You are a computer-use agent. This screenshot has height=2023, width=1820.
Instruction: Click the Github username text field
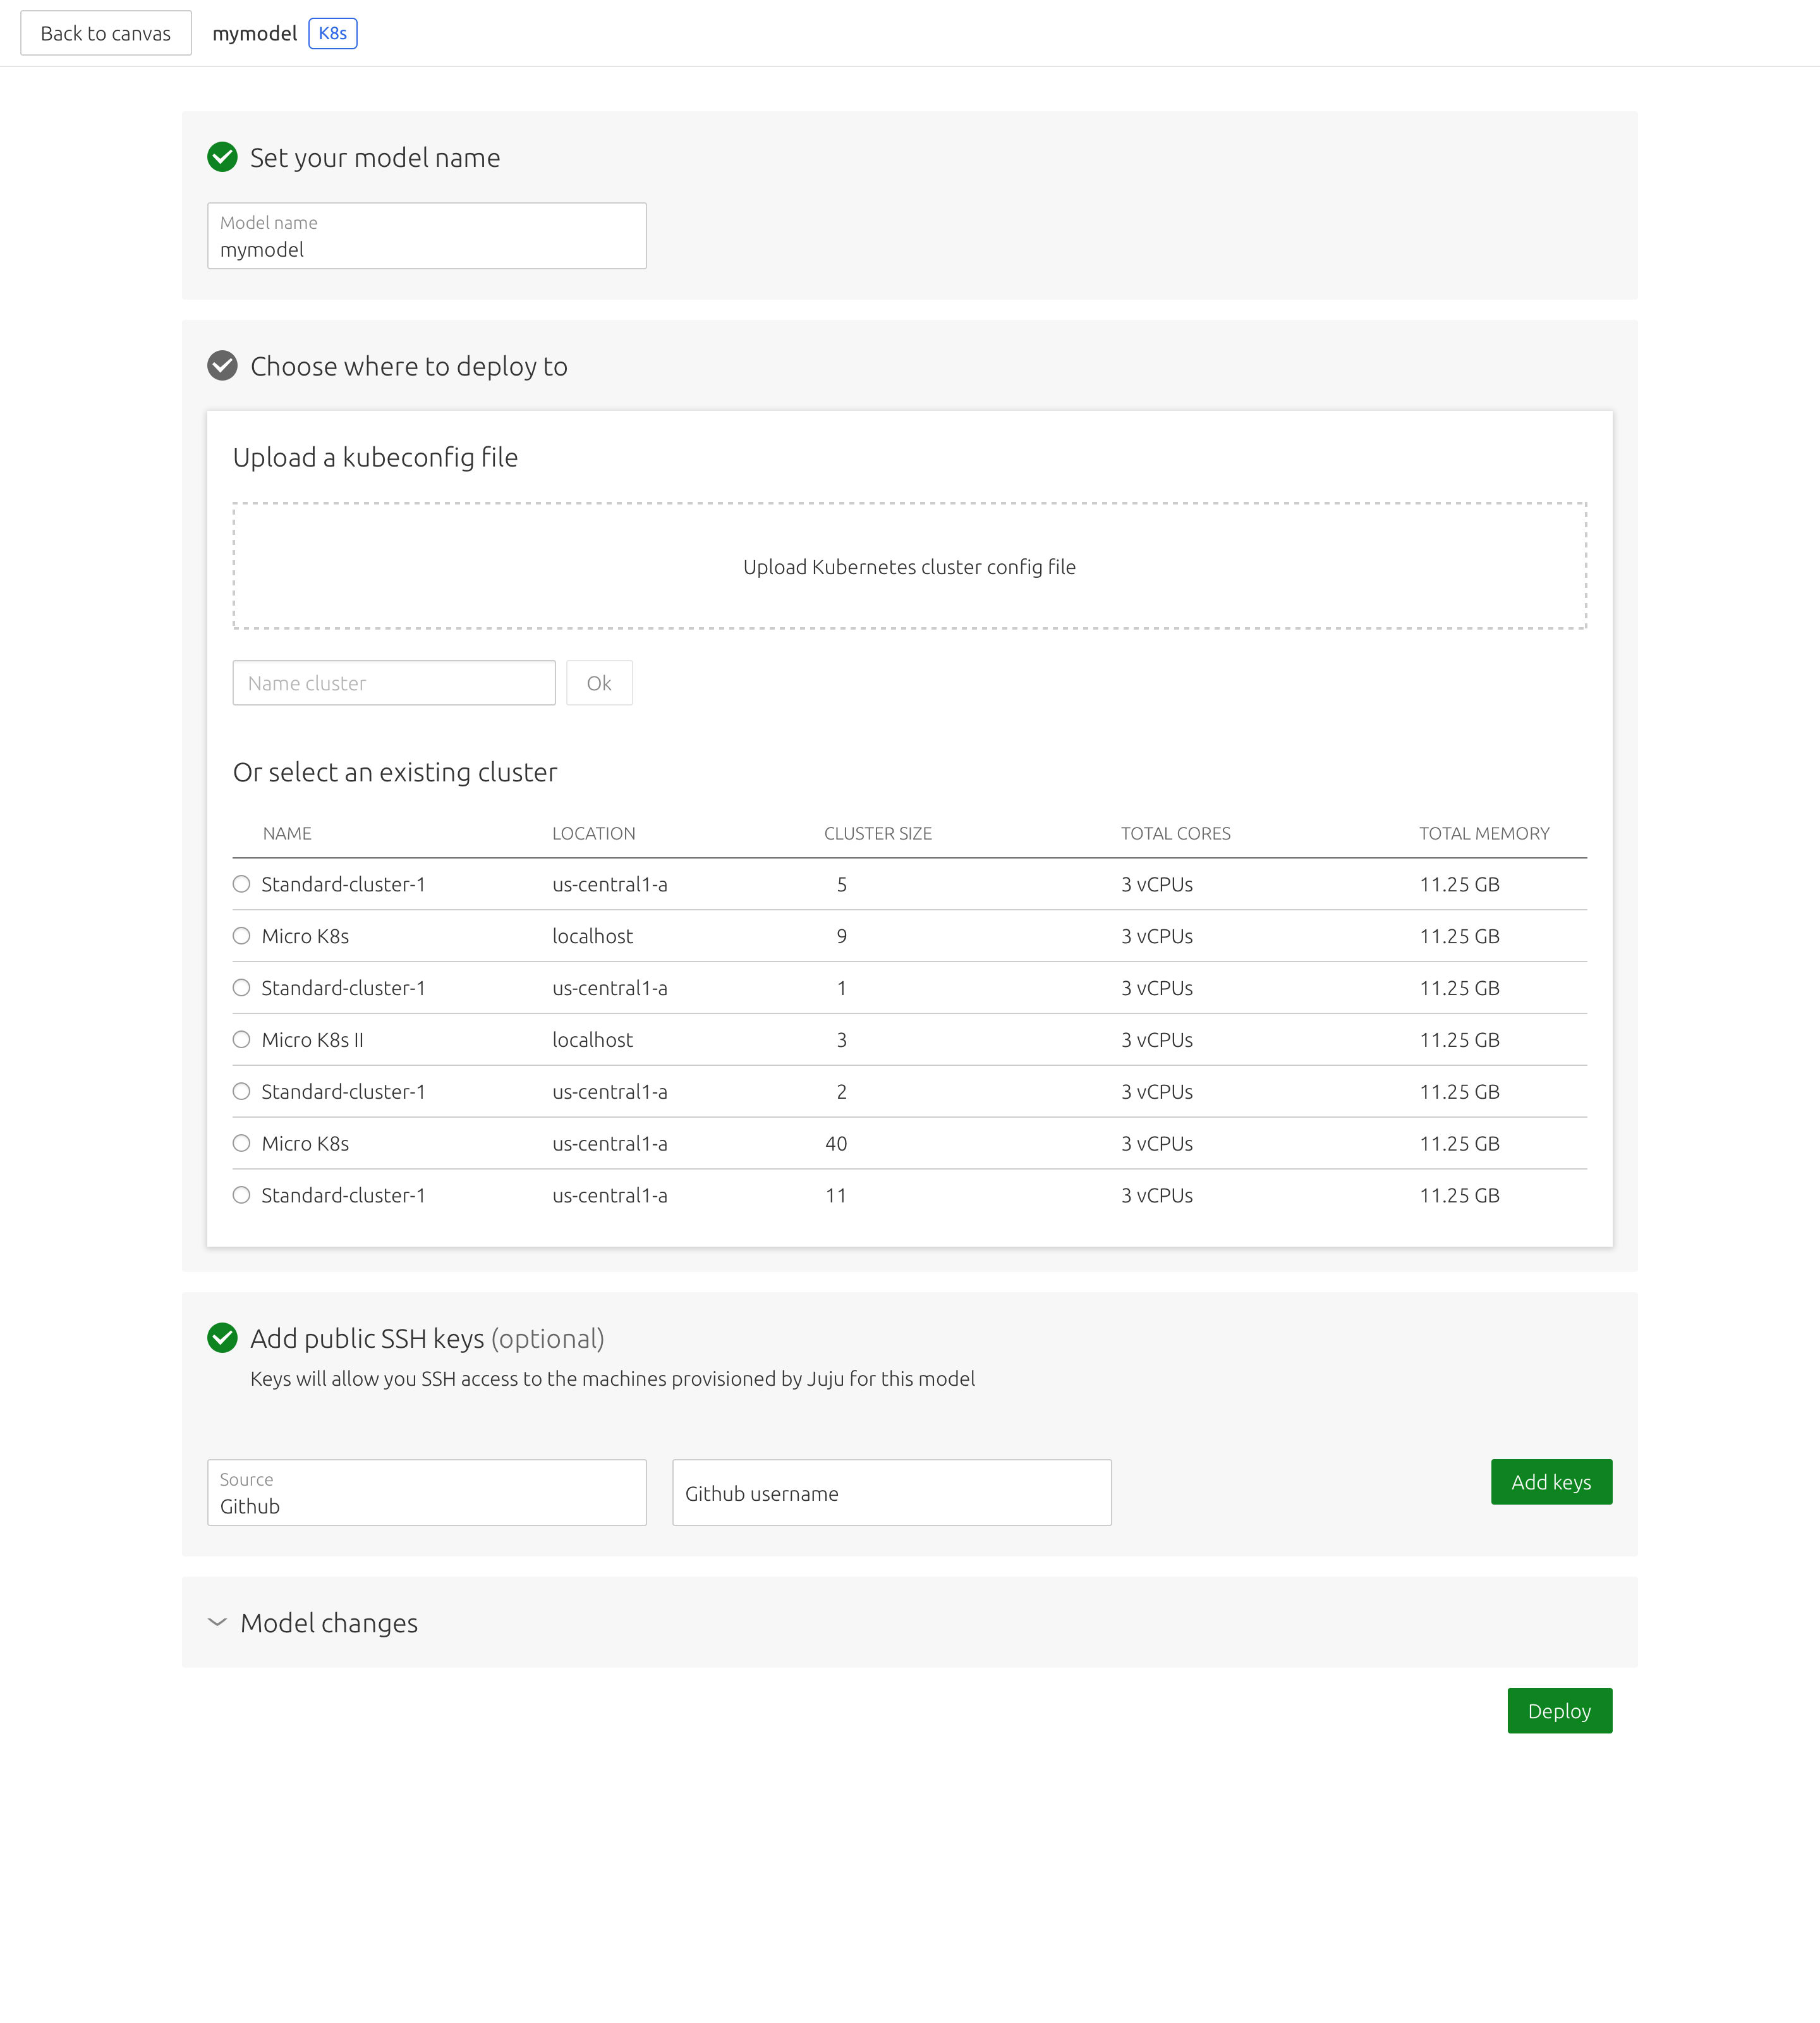tap(892, 1493)
